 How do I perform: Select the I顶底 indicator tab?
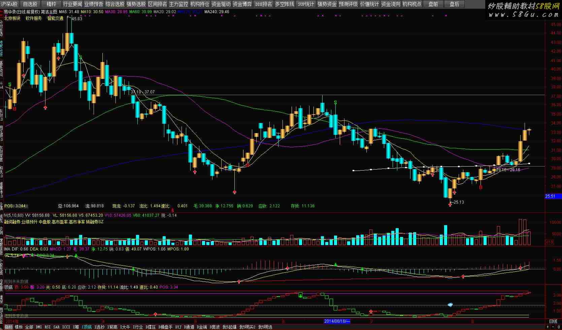coord(87,327)
